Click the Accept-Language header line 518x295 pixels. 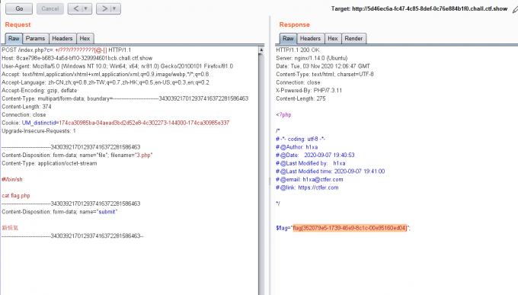pos(105,82)
